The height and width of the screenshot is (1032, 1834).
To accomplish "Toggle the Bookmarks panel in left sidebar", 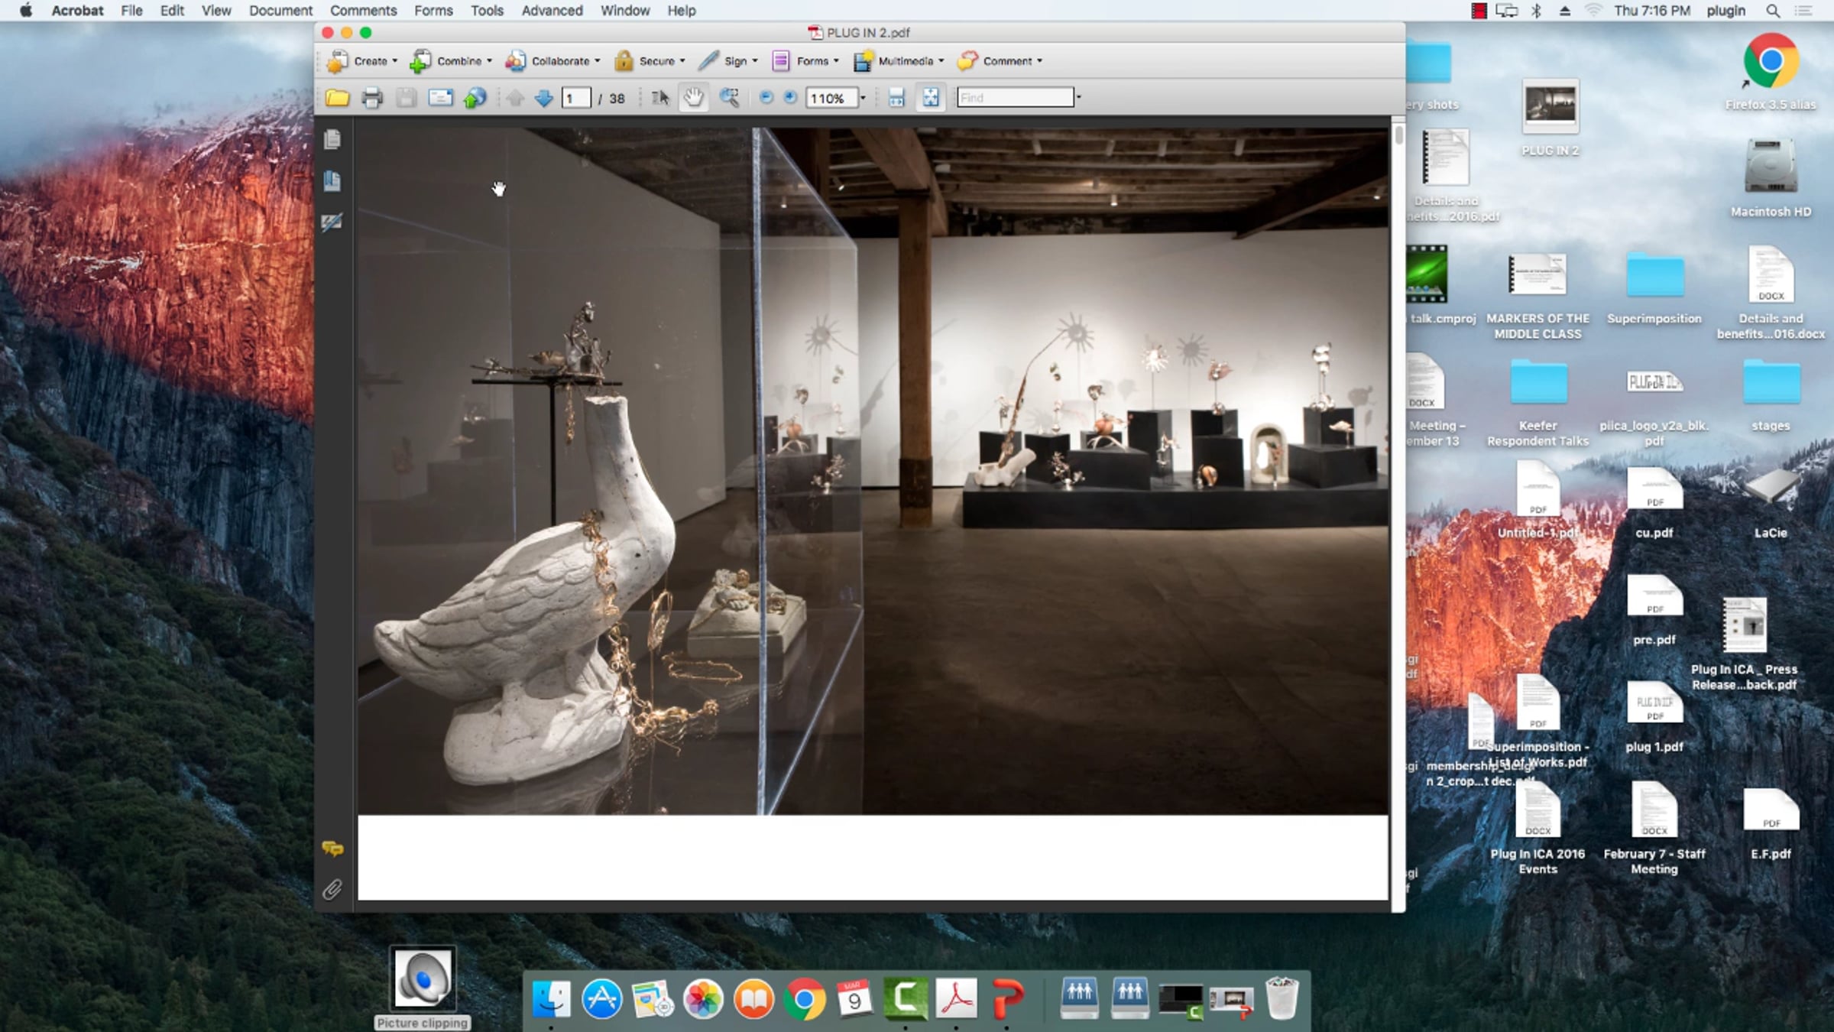I will pos(332,181).
